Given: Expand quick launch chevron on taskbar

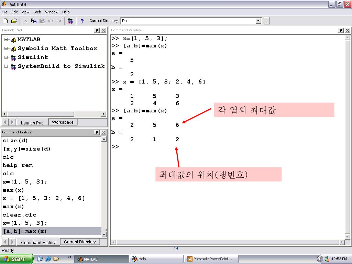Looking at the screenshot, I should pyautogui.click(x=69, y=257).
